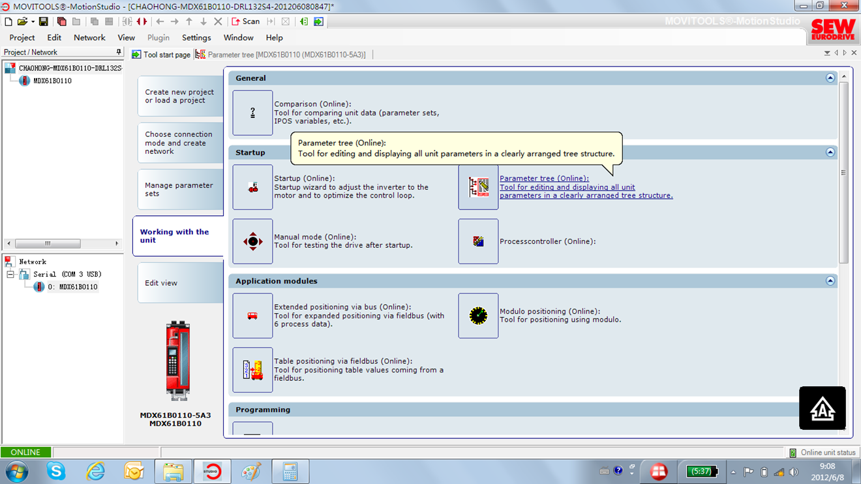Open the Comparison tool icon
Image resolution: width=861 pixels, height=484 pixels.
252,113
